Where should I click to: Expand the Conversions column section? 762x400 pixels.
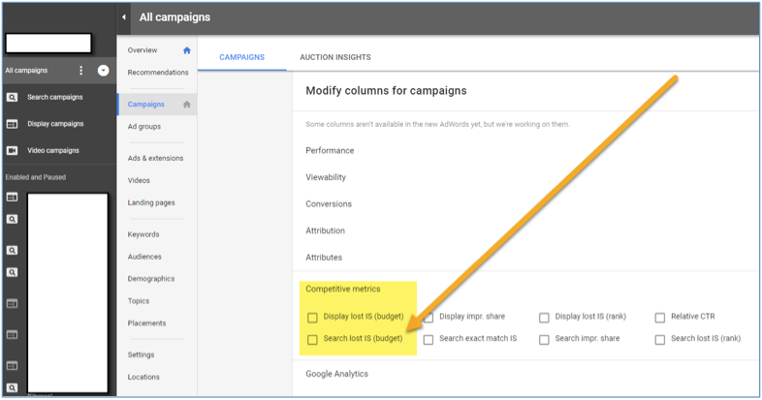[329, 204]
